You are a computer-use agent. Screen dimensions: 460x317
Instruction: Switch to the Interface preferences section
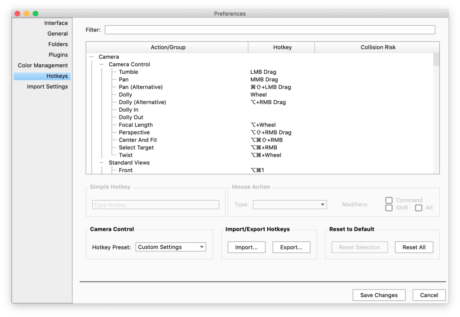coord(56,22)
